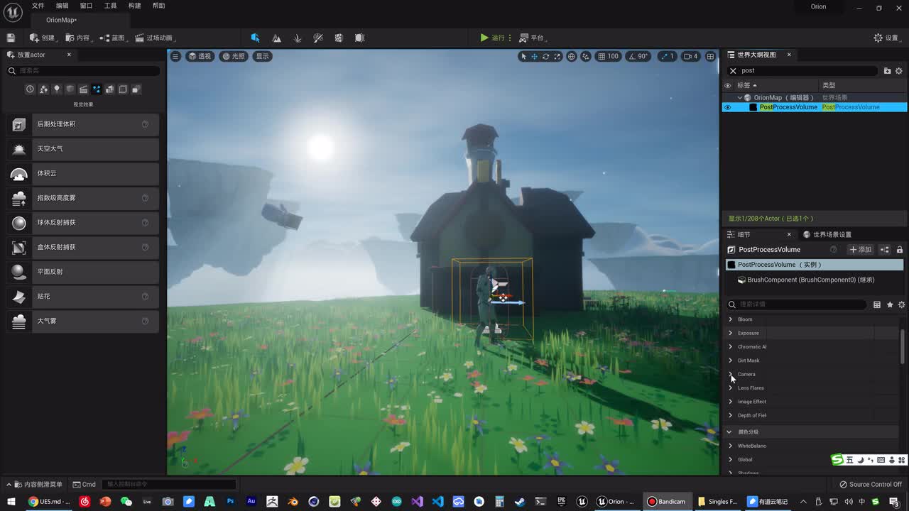Create new folder in World Outliner

click(x=887, y=71)
